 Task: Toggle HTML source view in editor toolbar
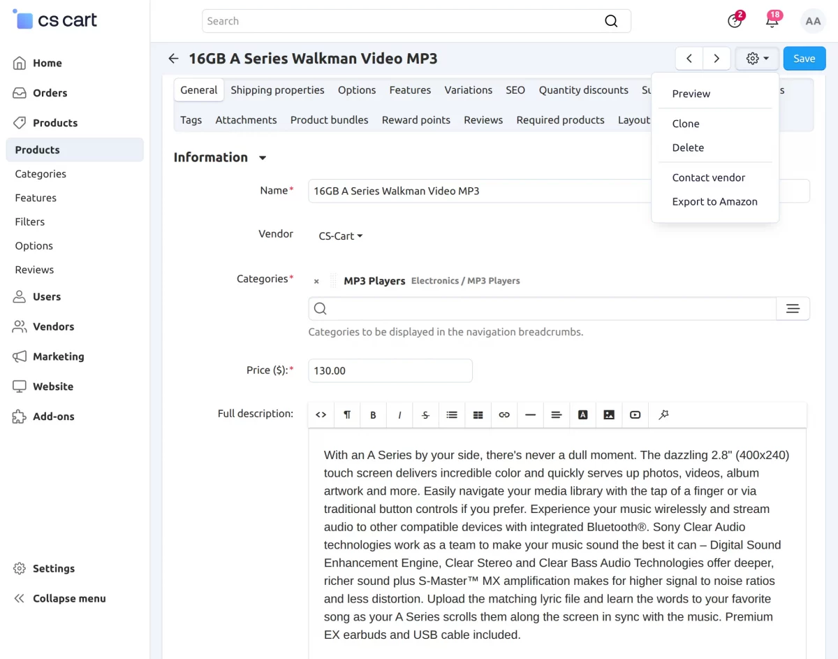321,414
